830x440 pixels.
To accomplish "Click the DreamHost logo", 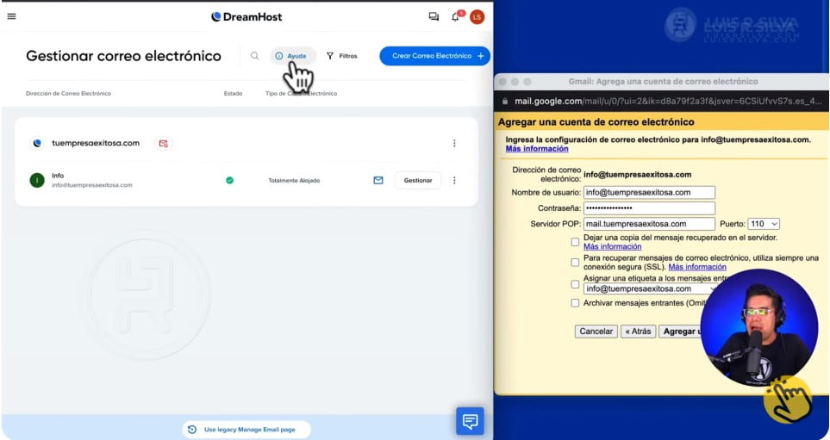I will (247, 17).
